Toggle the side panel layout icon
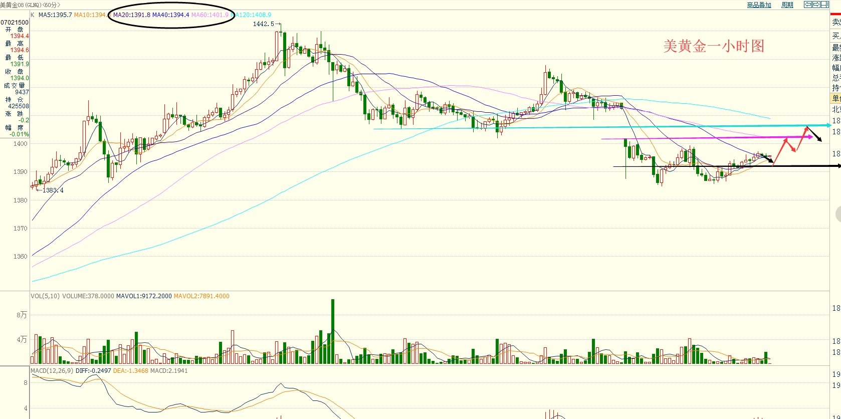This screenshot has width=841, height=419. point(824,5)
